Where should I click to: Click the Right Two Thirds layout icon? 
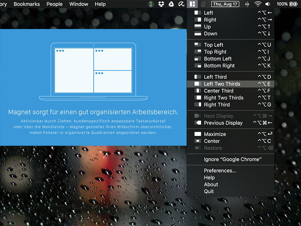click(198, 98)
